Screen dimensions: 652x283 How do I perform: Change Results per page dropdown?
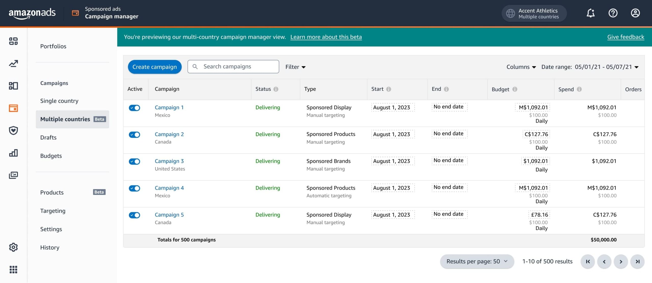477,261
